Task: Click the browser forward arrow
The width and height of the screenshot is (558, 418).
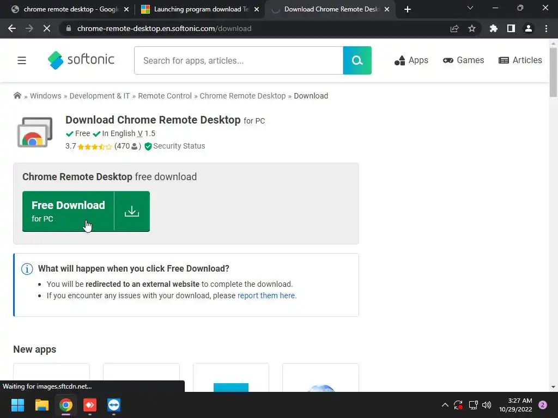Action: point(29,28)
